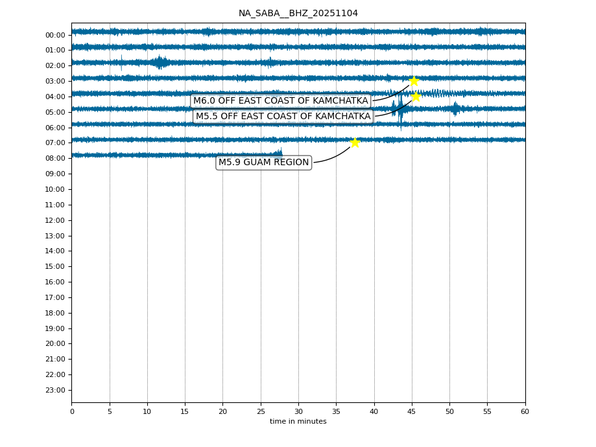Click the yellow star for the M6.0 Kamchatka event
Viewport: 596px width, 447px height.
point(414,81)
